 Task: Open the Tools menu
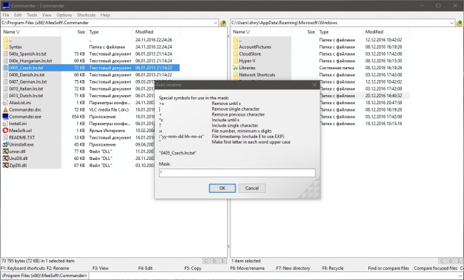tap(32, 15)
